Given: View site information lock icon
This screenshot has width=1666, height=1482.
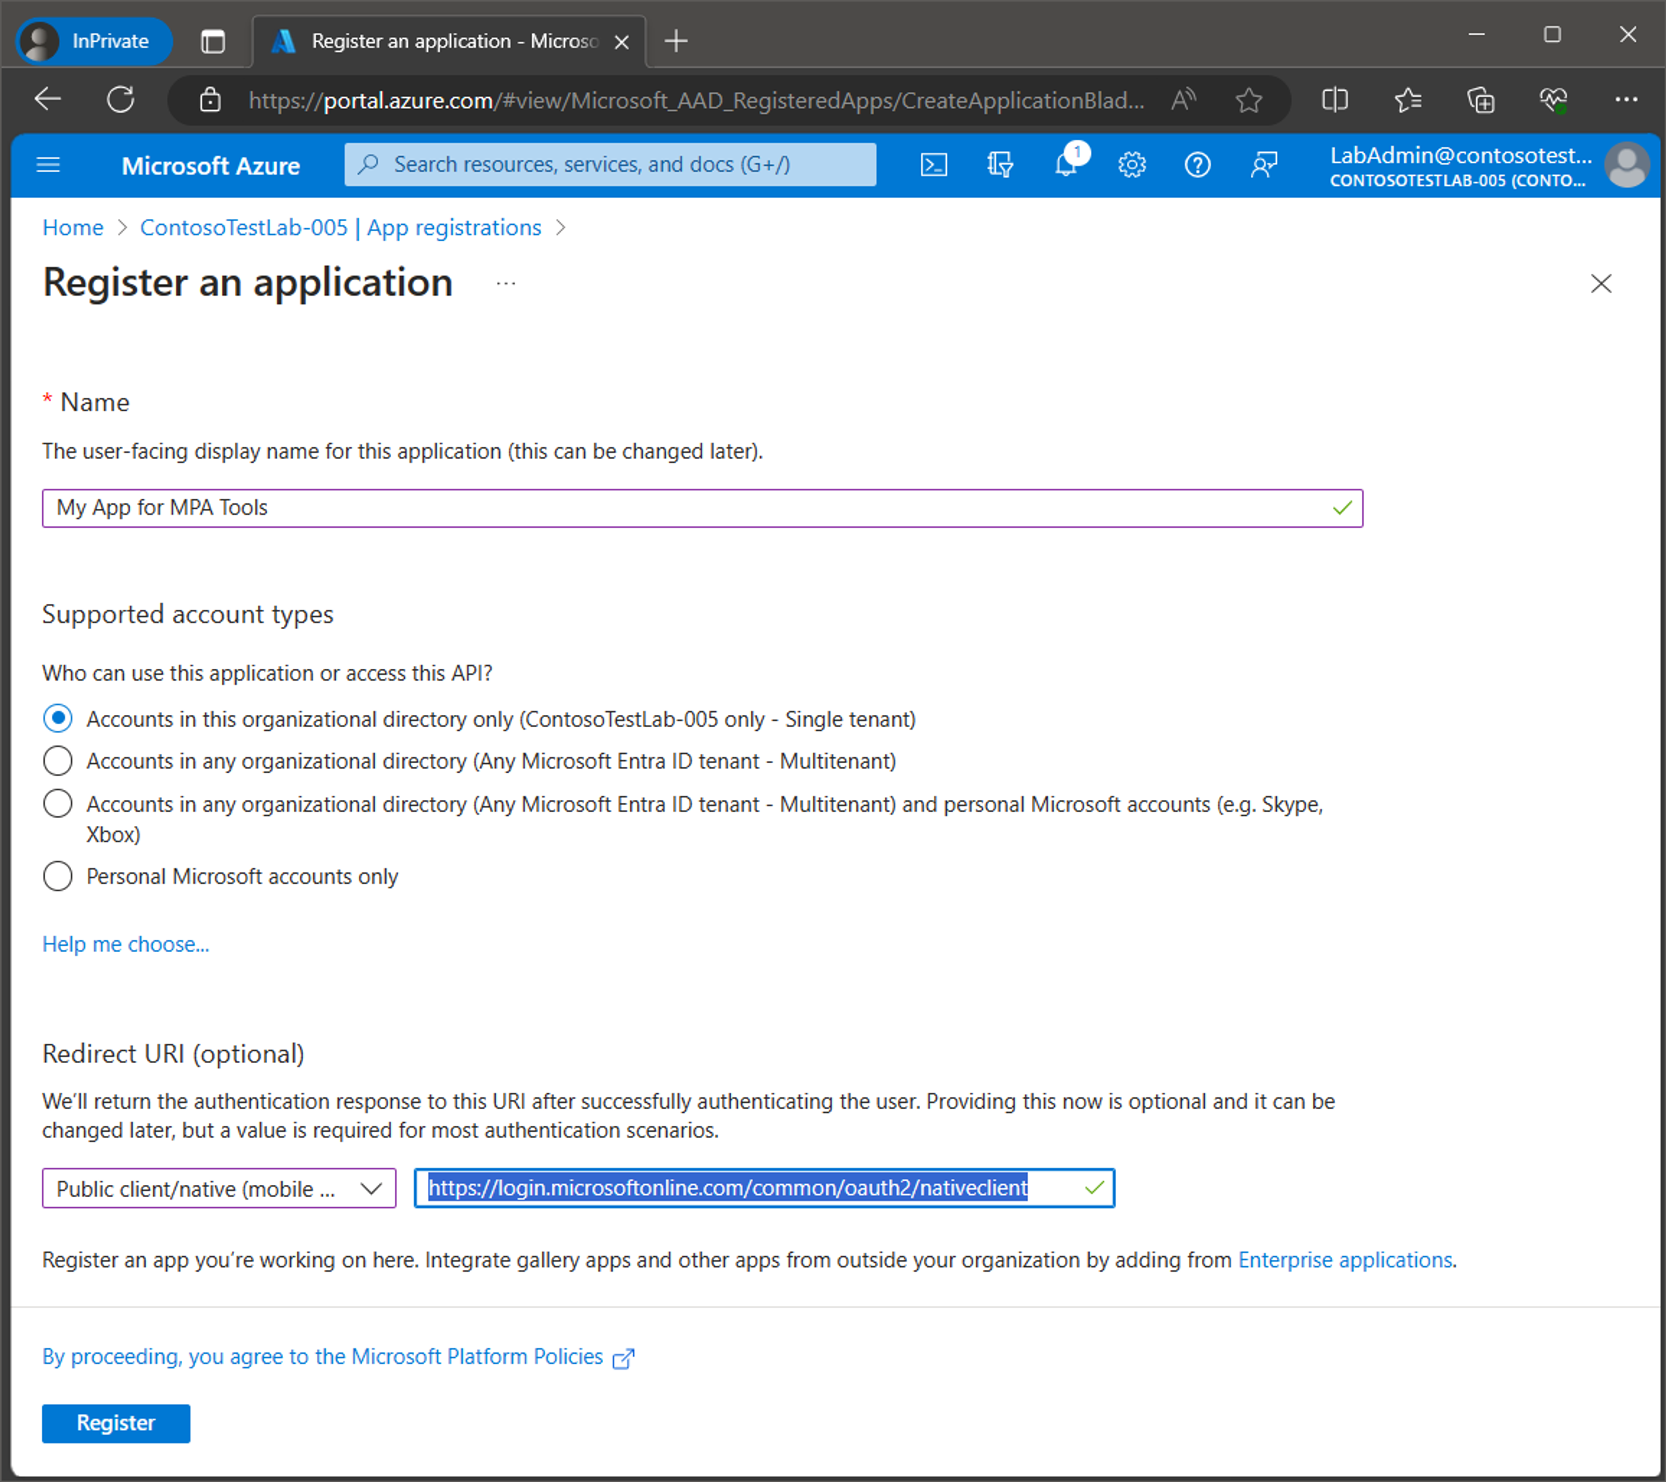Looking at the screenshot, I should coord(210,99).
